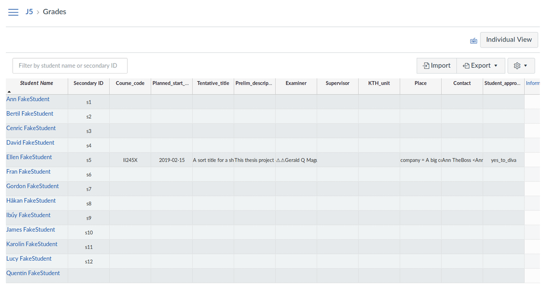Click the Student Name column header
The width and height of the screenshot is (545, 290).
pos(37,83)
